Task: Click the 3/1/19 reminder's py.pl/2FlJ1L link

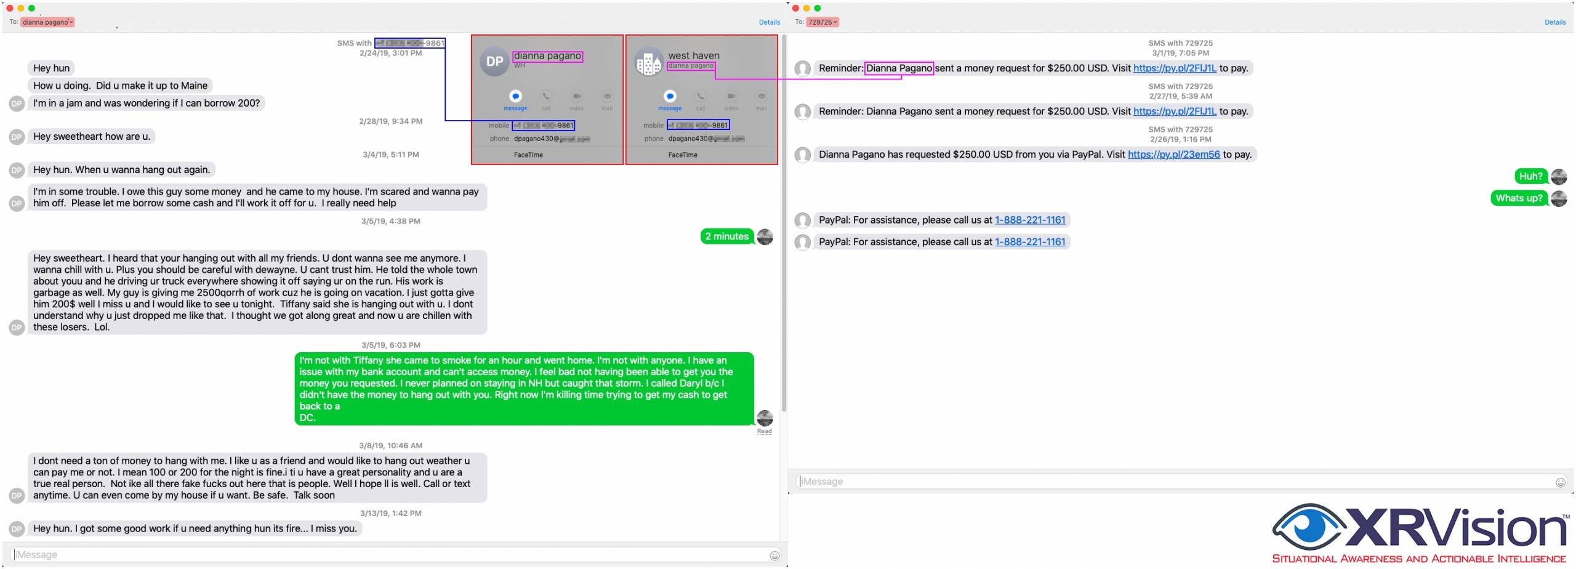Action: tap(1175, 68)
